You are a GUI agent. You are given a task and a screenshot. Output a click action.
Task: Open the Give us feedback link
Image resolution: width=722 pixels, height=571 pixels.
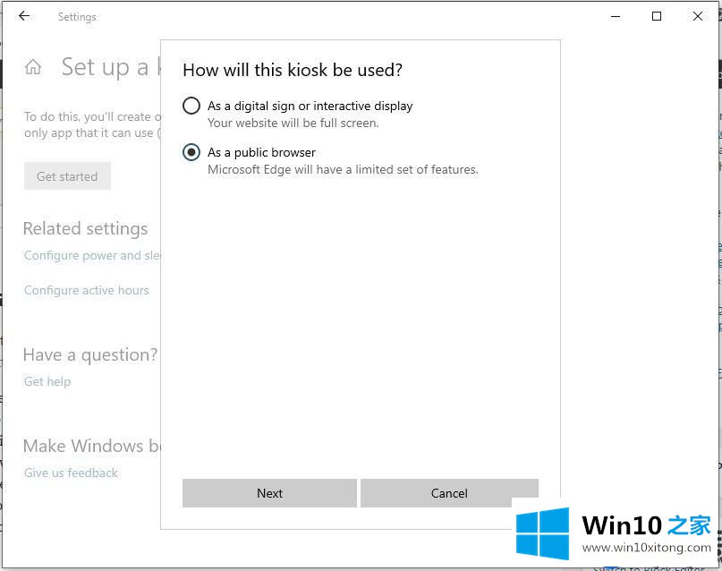[x=72, y=473]
